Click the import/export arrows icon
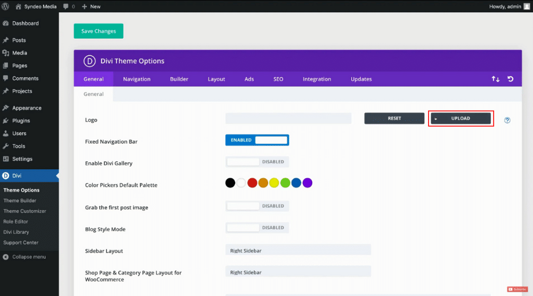The width and height of the screenshot is (533, 296). coord(495,79)
